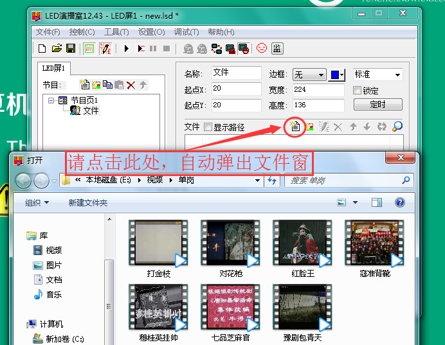Delete program with red X icon

131,85
